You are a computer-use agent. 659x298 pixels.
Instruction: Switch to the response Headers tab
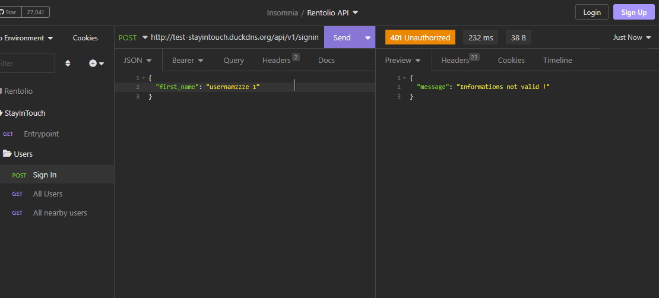click(460, 60)
